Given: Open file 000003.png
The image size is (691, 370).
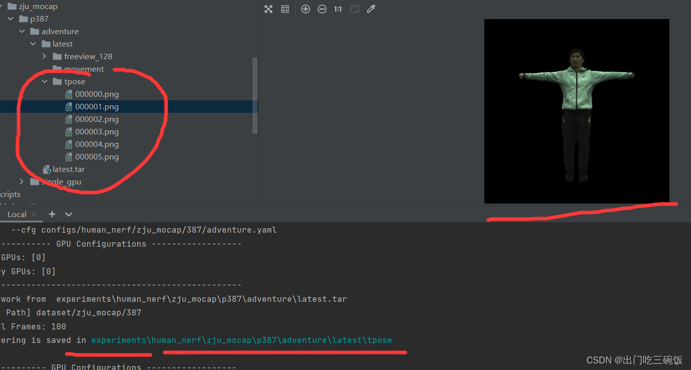Looking at the screenshot, I should coord(97,132).
